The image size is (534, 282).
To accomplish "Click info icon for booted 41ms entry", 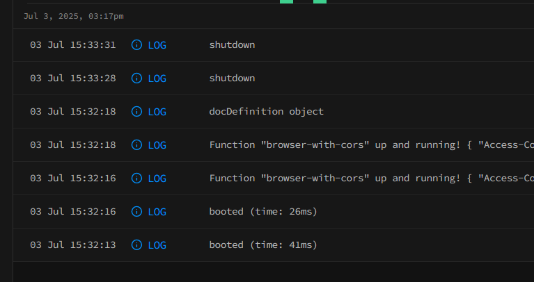I will click(x=136, y=245).
